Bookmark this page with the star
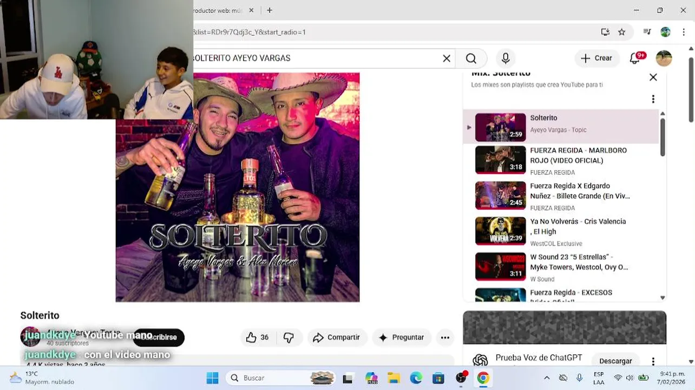This screenshot has width=695, height=390. pos(622,32)
